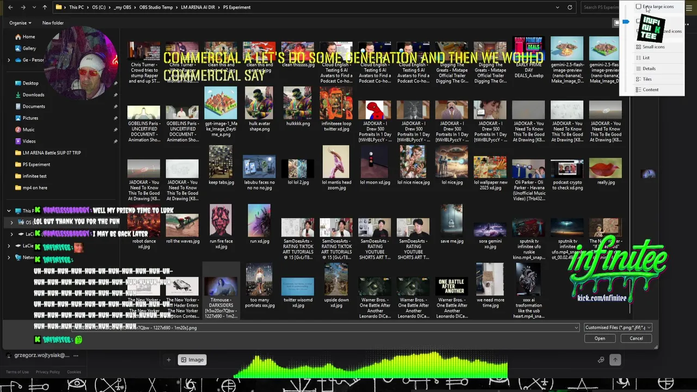Image resolution: width=697 pixels, height=392 pixels.
Task: Click the Image chip below dialog
Action: [x=192, y=360]
